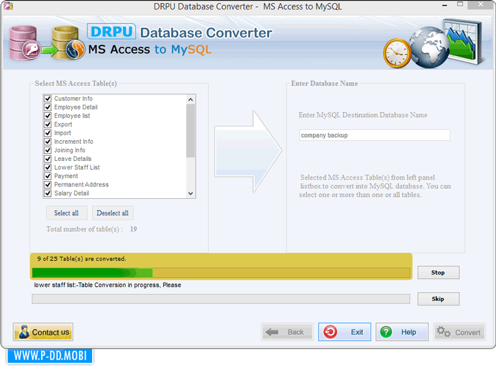Viewport: 496px width, 366px height.
Task: Click the Convert button
Action: (x=459, y=332)
